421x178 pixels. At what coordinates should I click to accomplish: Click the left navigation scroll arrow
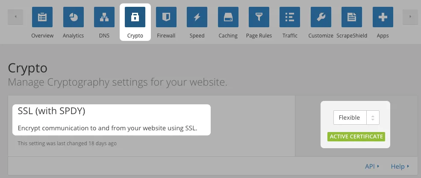coord(15,17)
